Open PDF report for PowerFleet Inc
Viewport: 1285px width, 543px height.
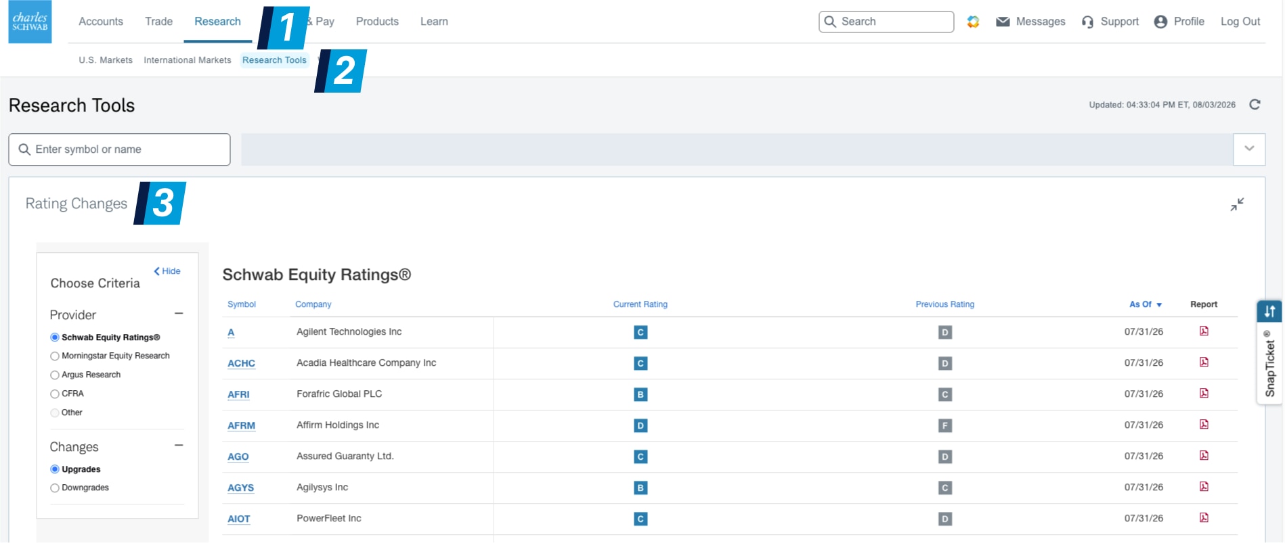pos(1204,518)
